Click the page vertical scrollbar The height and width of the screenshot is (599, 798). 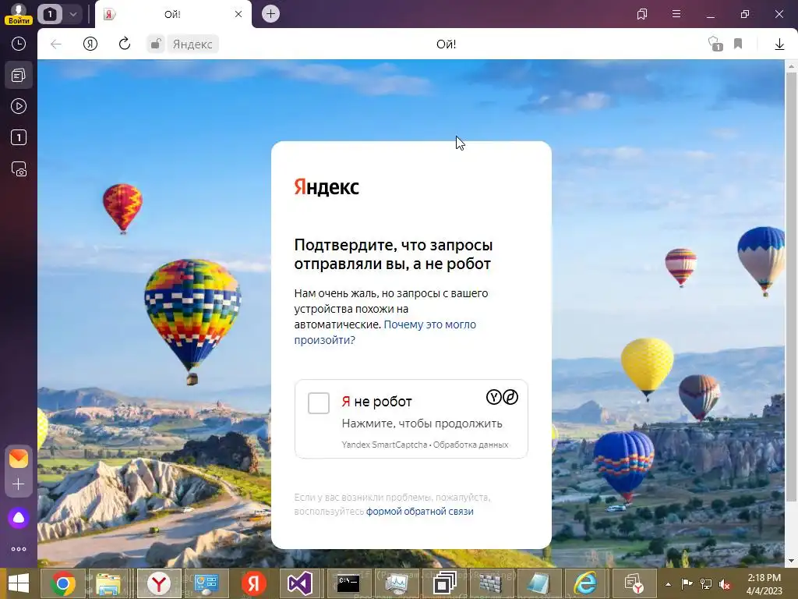(x=791, y=285)
